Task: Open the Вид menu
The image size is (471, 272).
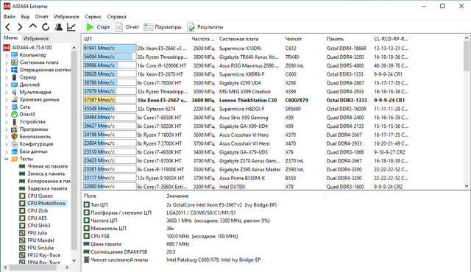Action: (x=25, y=16)
